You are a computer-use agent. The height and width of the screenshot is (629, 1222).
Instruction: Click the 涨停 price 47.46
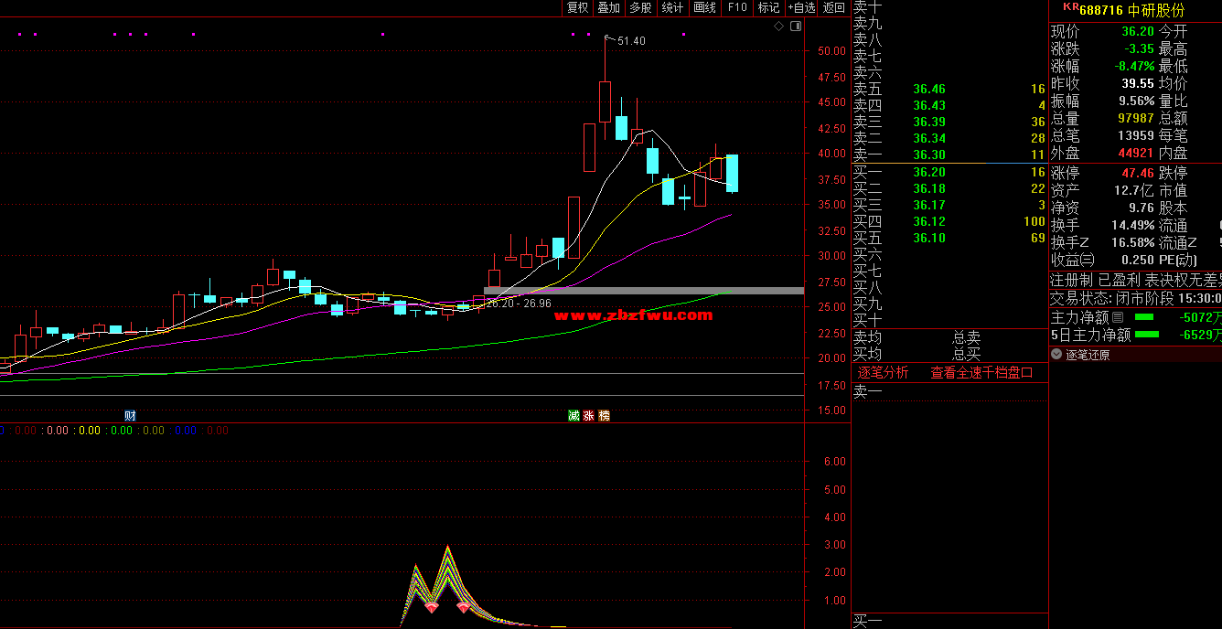(x=1138, y=173)
